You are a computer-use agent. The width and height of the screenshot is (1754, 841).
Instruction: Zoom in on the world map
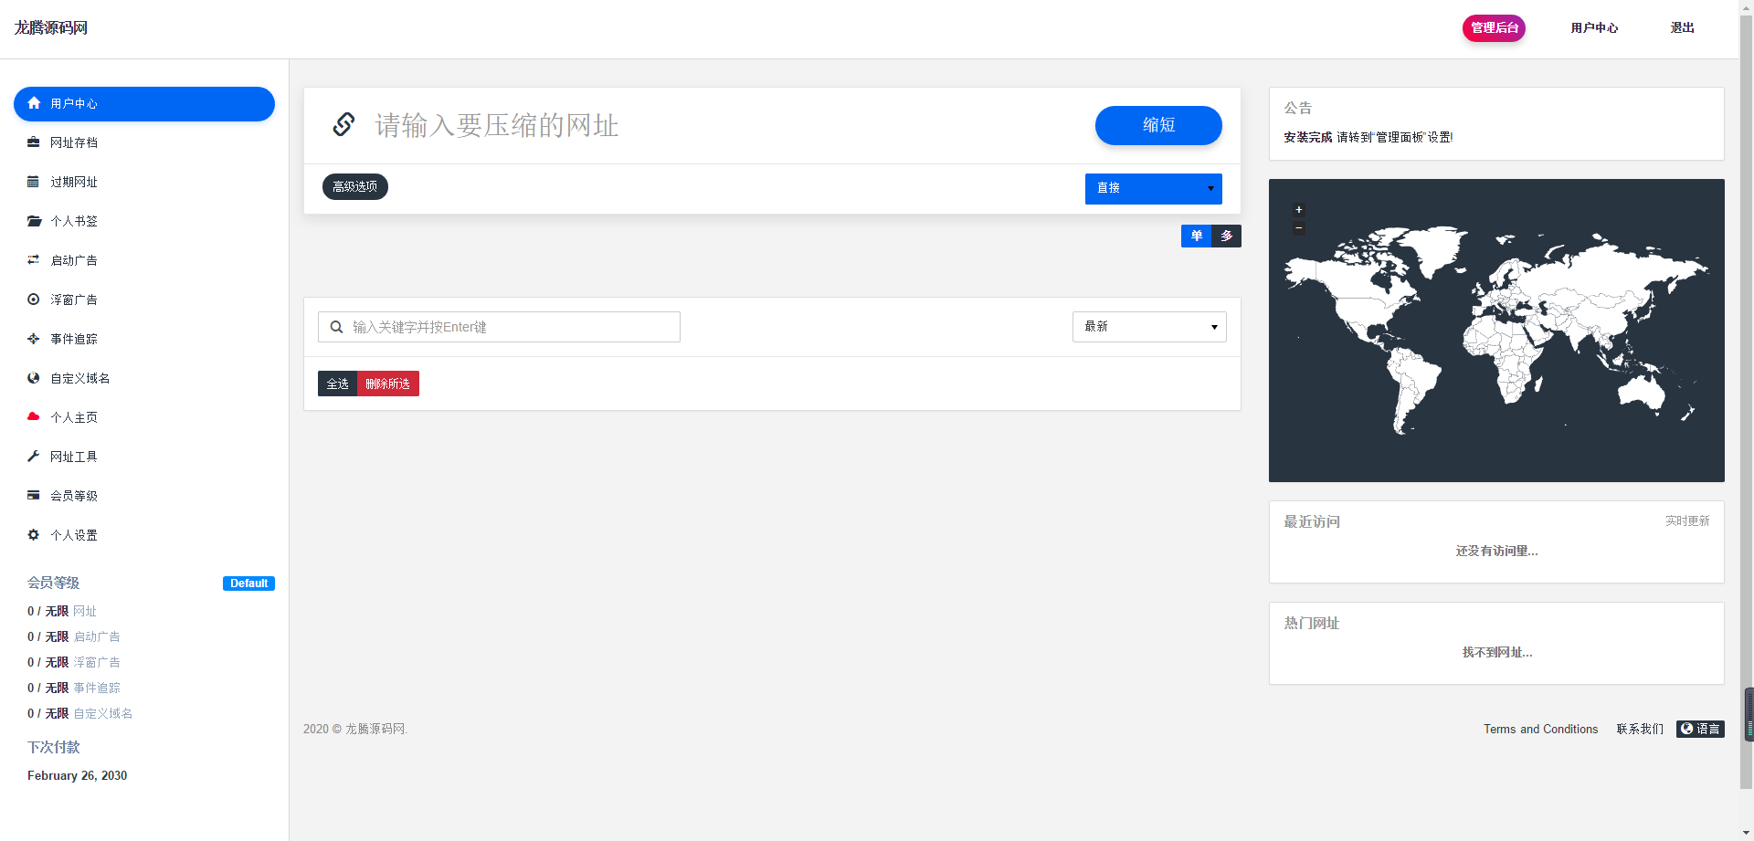coord(1299,210)
